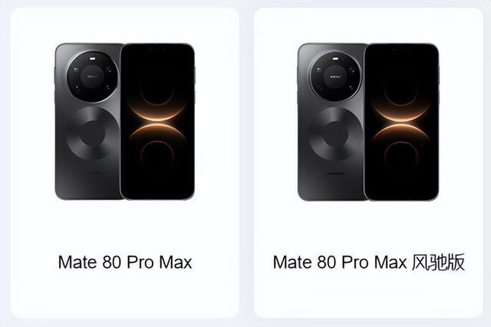Click the Mate 80 Pro Max title text

[x=125, y=262]
